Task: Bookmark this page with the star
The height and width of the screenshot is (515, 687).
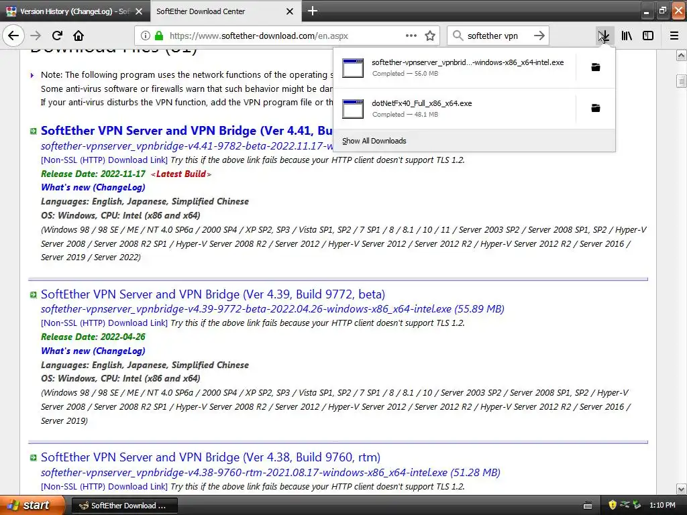Action: 430,36
